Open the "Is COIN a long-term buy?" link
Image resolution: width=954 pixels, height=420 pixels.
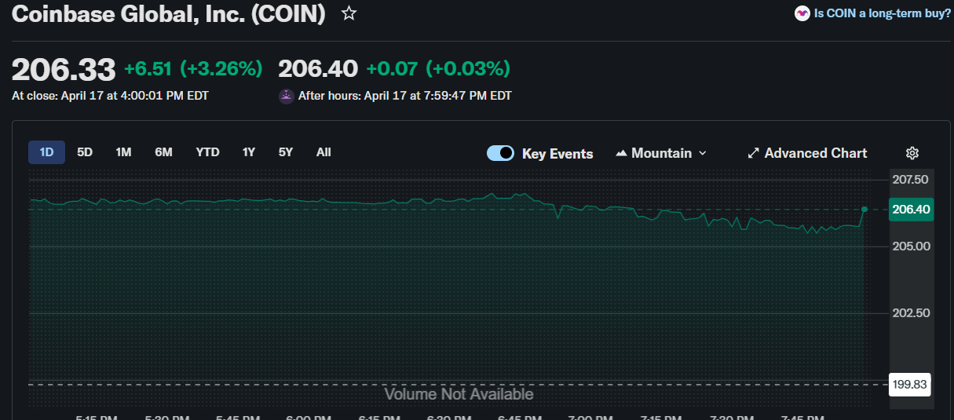point(883,13)
